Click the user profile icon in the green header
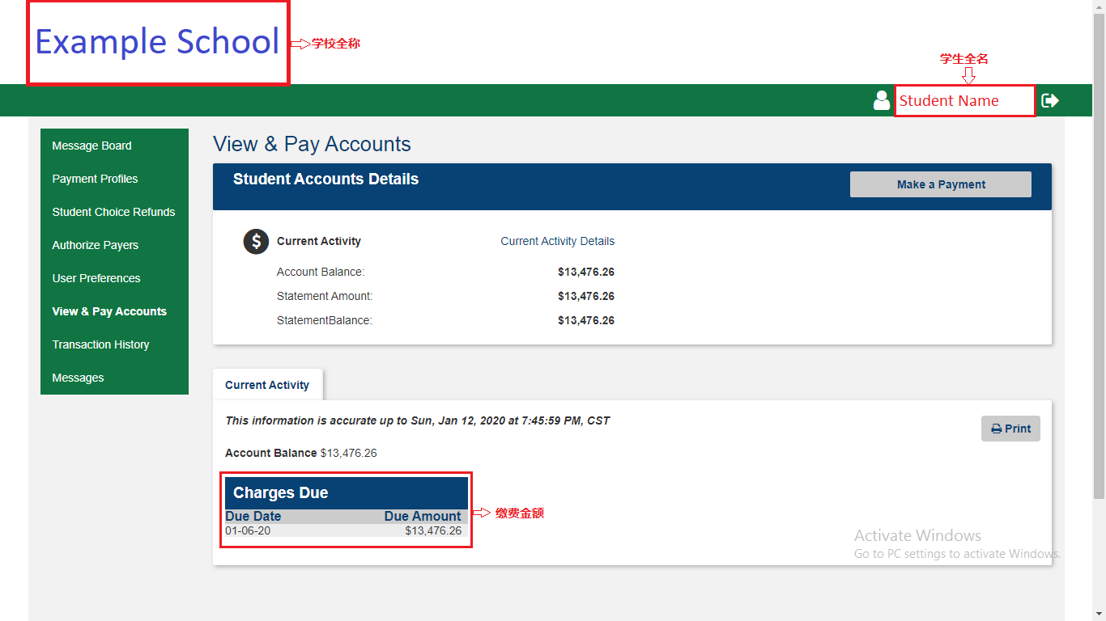This screenshot has width=1106, height=621. [x=881, y=100]
